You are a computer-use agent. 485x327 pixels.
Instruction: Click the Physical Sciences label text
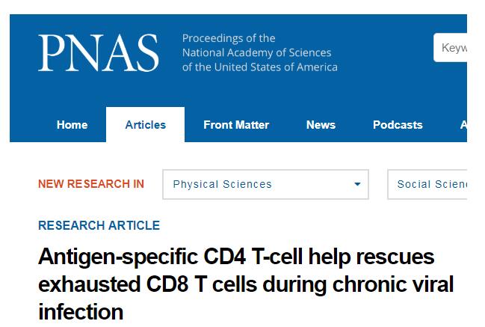click(x=223, y=184)
